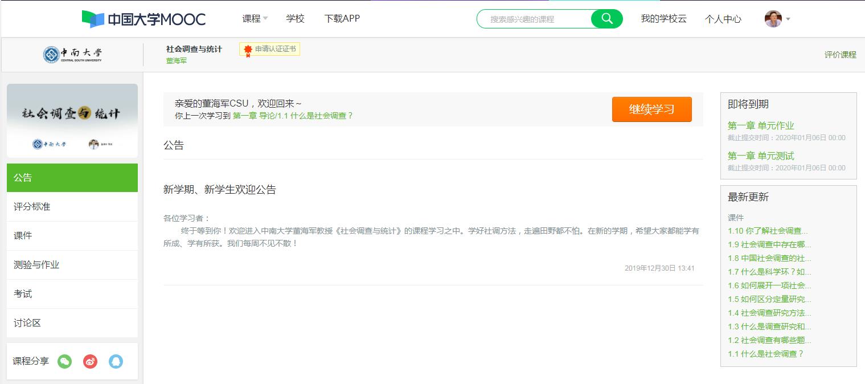Click the 申请认证证书 certificate badge
The width and height of the screenshot is (865, 384).
click(x=269, y=50)
